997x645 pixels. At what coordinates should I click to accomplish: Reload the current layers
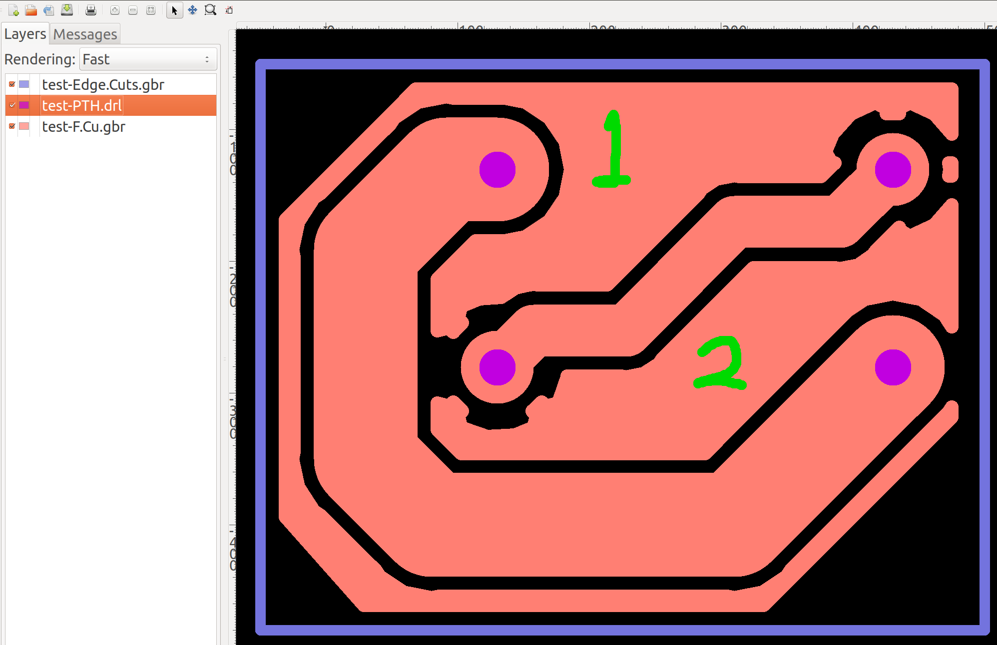49,10
